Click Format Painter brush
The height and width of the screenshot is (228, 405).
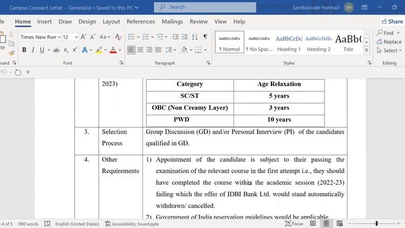(11, 53)
